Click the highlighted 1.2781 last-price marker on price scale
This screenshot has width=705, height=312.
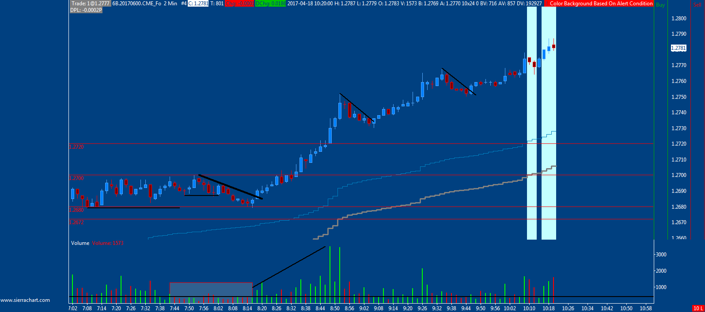678,48
